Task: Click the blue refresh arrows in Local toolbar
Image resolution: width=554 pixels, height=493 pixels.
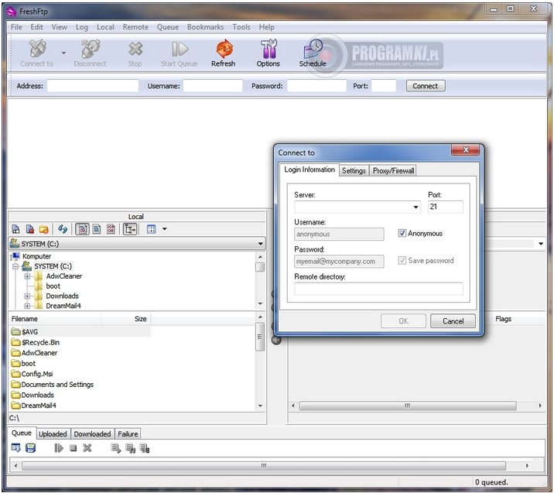Action: coord(63,229)
